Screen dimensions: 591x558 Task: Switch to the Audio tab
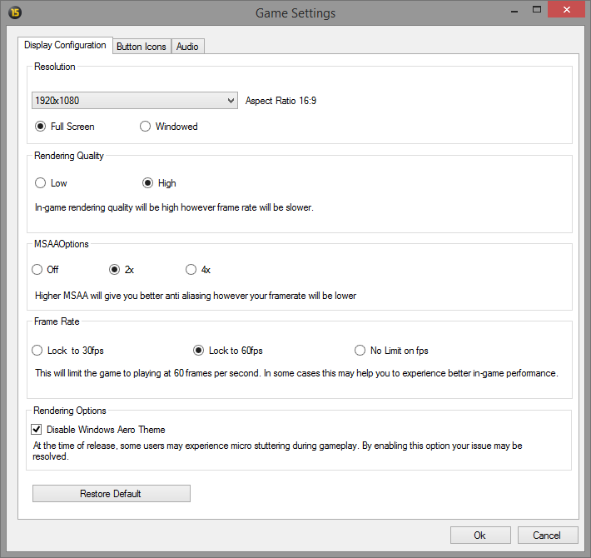click(187, 47)
